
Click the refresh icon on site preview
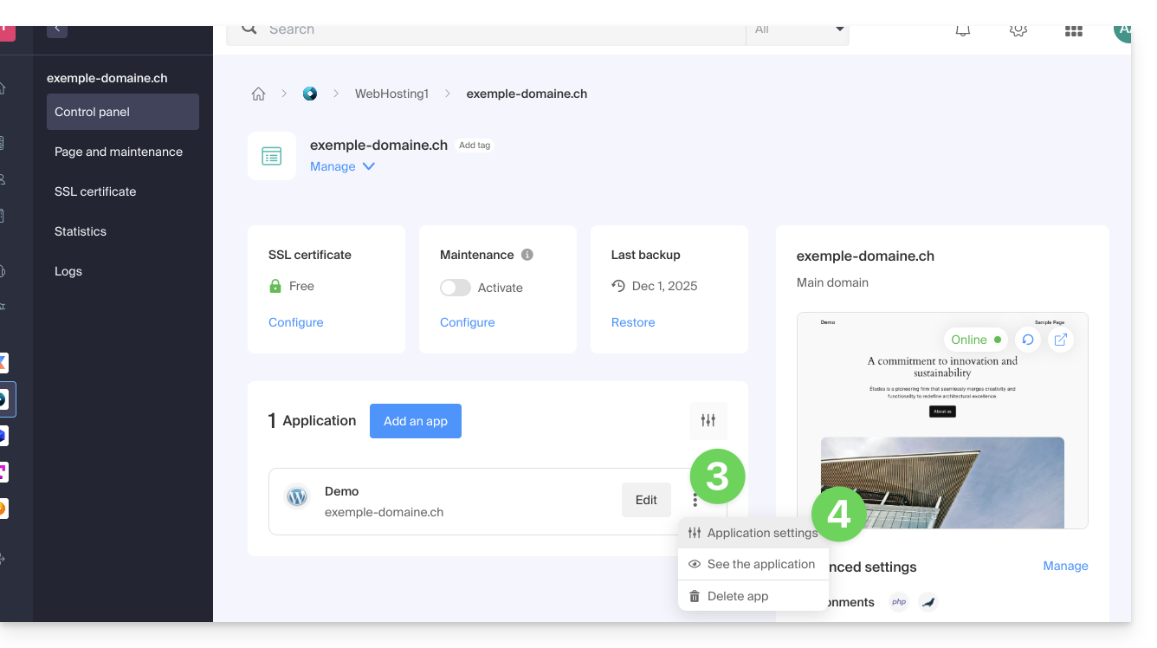coord(1028,340)
